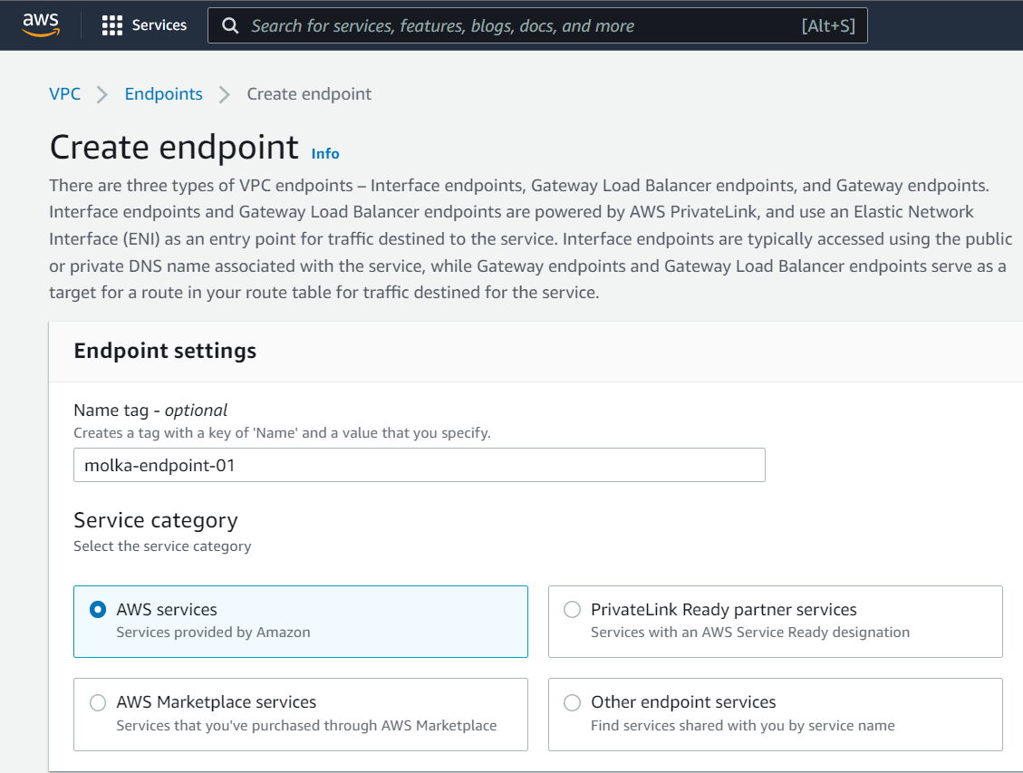Click the Other endpoint services card
The width and height of the screenshot is (1023, 773).
[775, 714]
